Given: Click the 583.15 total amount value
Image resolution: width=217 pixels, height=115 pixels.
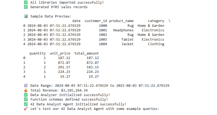Looking at the screenshot, I should tap(93, 67).
